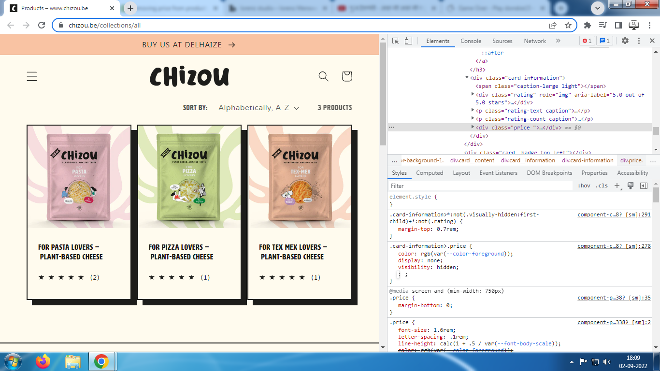Image resolution: width=660 pixels, height=371 pixels.
Task: Expand the price div node
Action: click(x=473, y=127)
